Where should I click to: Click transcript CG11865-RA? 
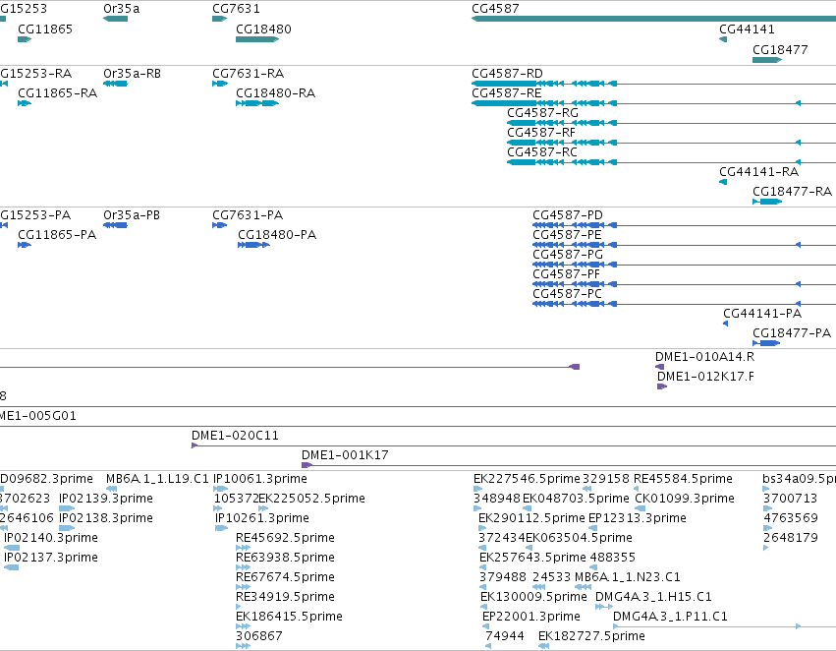25,103
